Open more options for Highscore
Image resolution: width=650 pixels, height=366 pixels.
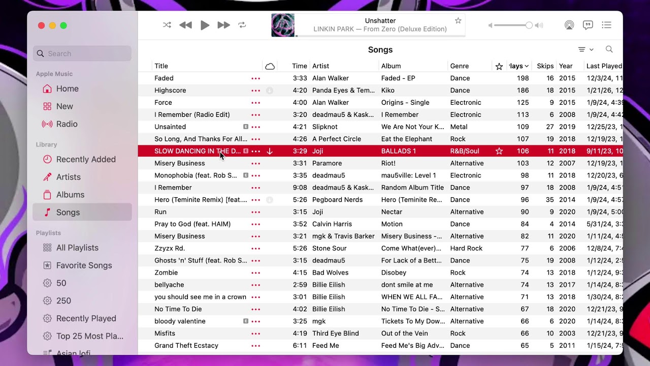pyautogui.click(x=255, y=90)
